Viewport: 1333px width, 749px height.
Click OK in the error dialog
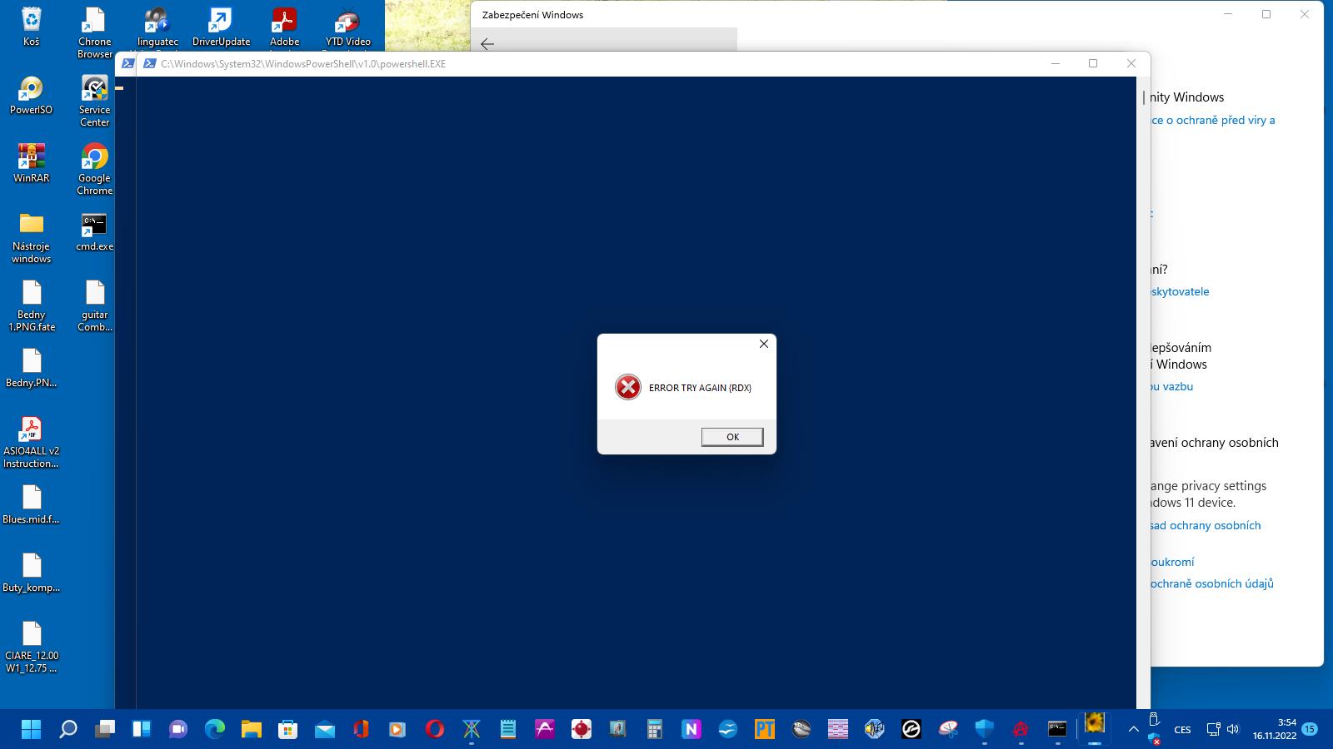[x=731, y=437]
